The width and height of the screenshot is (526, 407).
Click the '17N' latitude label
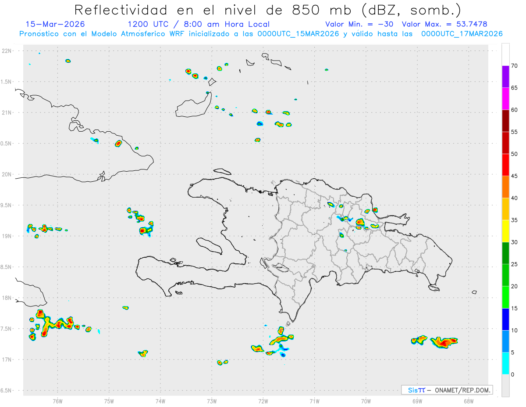point(7,360)
